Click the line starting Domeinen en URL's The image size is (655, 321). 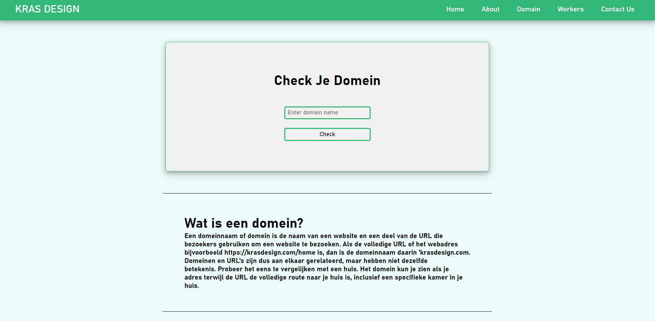[x=306, y=261]
